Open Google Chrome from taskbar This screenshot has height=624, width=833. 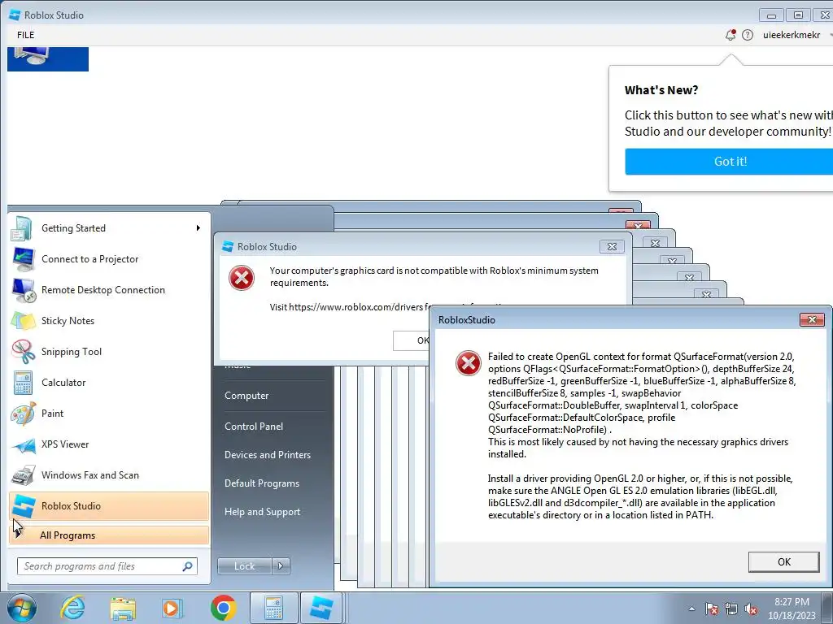[223, 608]
